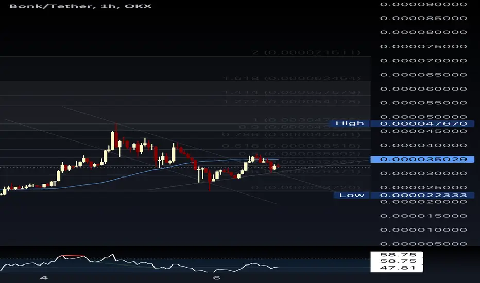Click the 0.000030000 price axis label
Viewport: 480px width, 283px height.
point(423,173)
